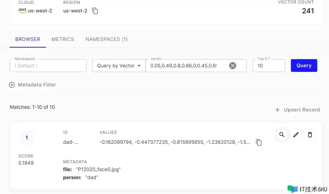Click the AWS cloud logo
This screenshot has height=194, width=329.
point(22,11)
